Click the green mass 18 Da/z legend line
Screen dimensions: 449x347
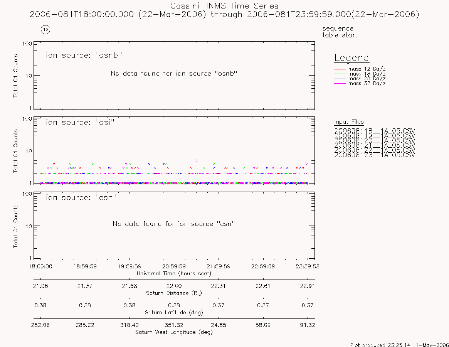click(x=340, y=74)
